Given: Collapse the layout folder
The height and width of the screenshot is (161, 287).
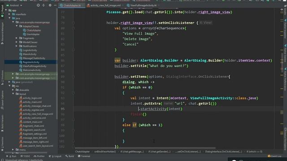Looking at the screenshot, I should click(13, 94).
